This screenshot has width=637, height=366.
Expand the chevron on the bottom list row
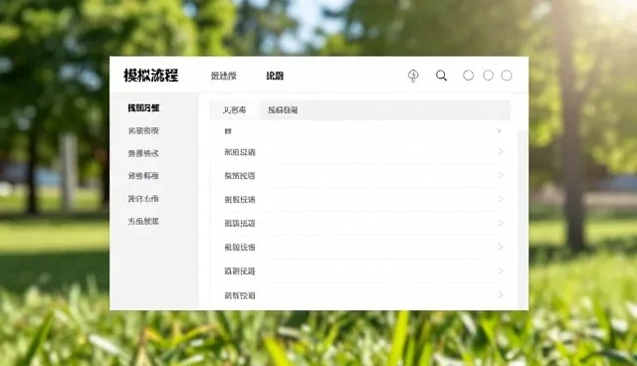click(x=501, y=295)
